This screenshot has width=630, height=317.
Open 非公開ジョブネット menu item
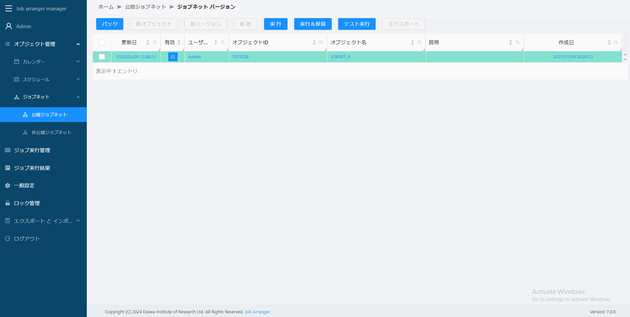(51, 132)
